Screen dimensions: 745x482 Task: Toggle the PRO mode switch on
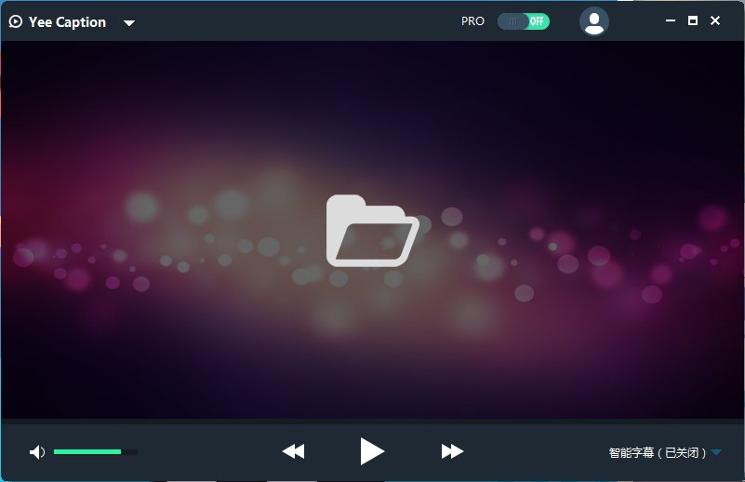point(523,21)
